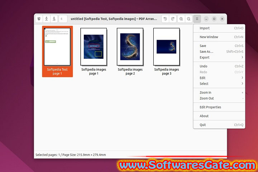Select Softpedia images page 3 thumbnail
This screenshot has height=172, width=258.
(x=167, y=51)
